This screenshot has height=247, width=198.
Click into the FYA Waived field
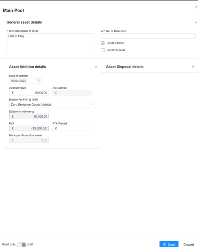pos(72,129)
